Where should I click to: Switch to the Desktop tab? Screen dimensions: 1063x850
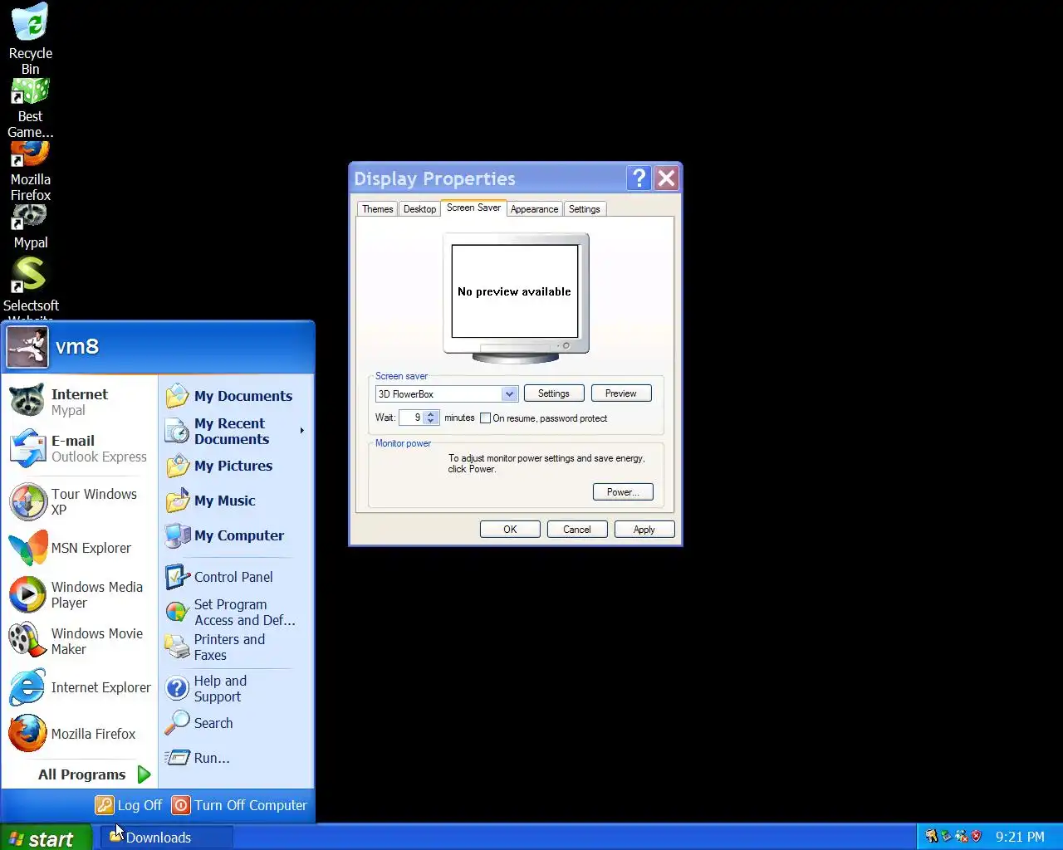click(419, 209)
